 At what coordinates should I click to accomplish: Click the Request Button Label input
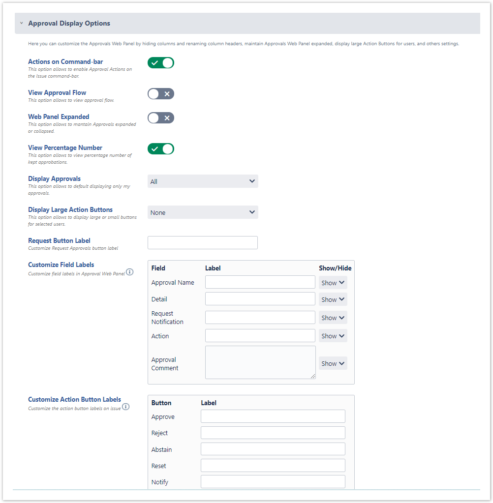(x=203, y=243)
